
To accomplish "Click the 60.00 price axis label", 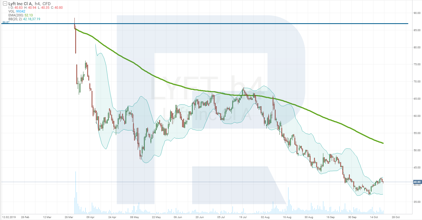I will point(417,116).
